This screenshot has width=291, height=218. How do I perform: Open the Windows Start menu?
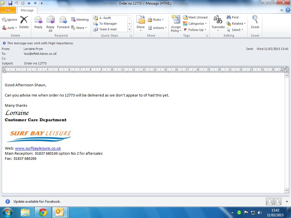(x=7, y=213)
